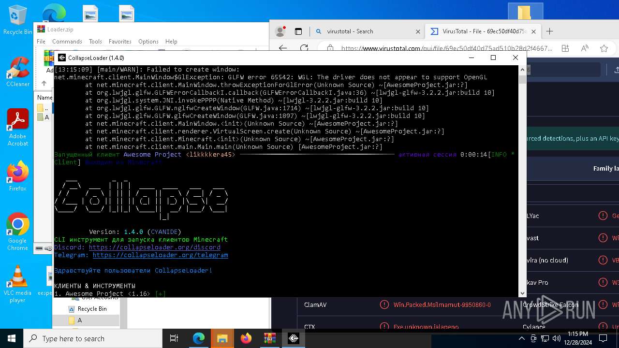
Task: Refresh the VirusTotal page in Edge
Action: [x=304, y=48]
